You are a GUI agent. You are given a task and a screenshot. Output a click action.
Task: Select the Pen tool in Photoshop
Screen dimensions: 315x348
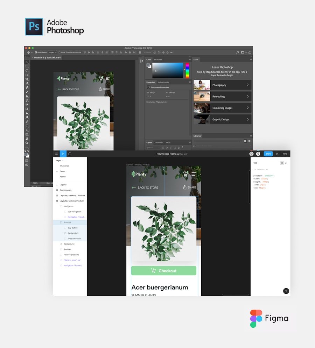click(x=27, y=122)
